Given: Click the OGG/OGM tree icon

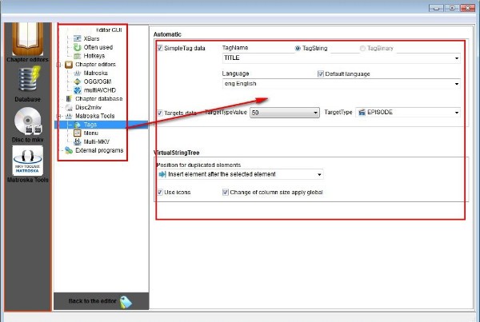Looking at the screenshot, I should 78,81.
